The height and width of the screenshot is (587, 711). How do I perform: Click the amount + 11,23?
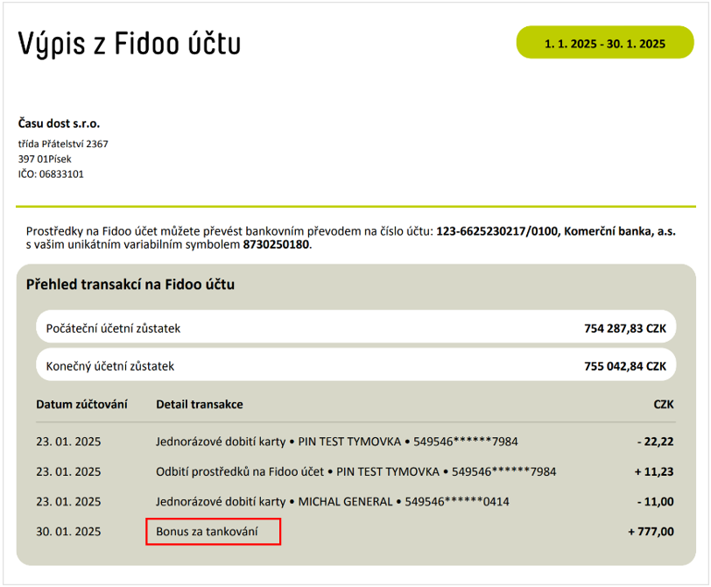654,471
